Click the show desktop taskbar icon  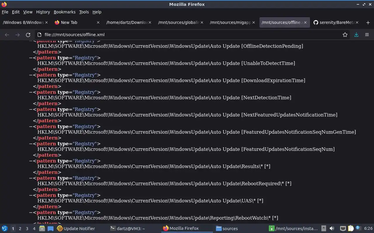(x=51, y=229)
